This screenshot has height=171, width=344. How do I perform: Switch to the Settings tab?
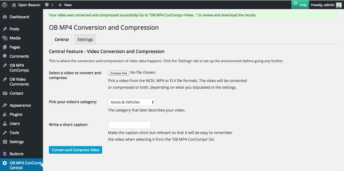click(85, 39)
